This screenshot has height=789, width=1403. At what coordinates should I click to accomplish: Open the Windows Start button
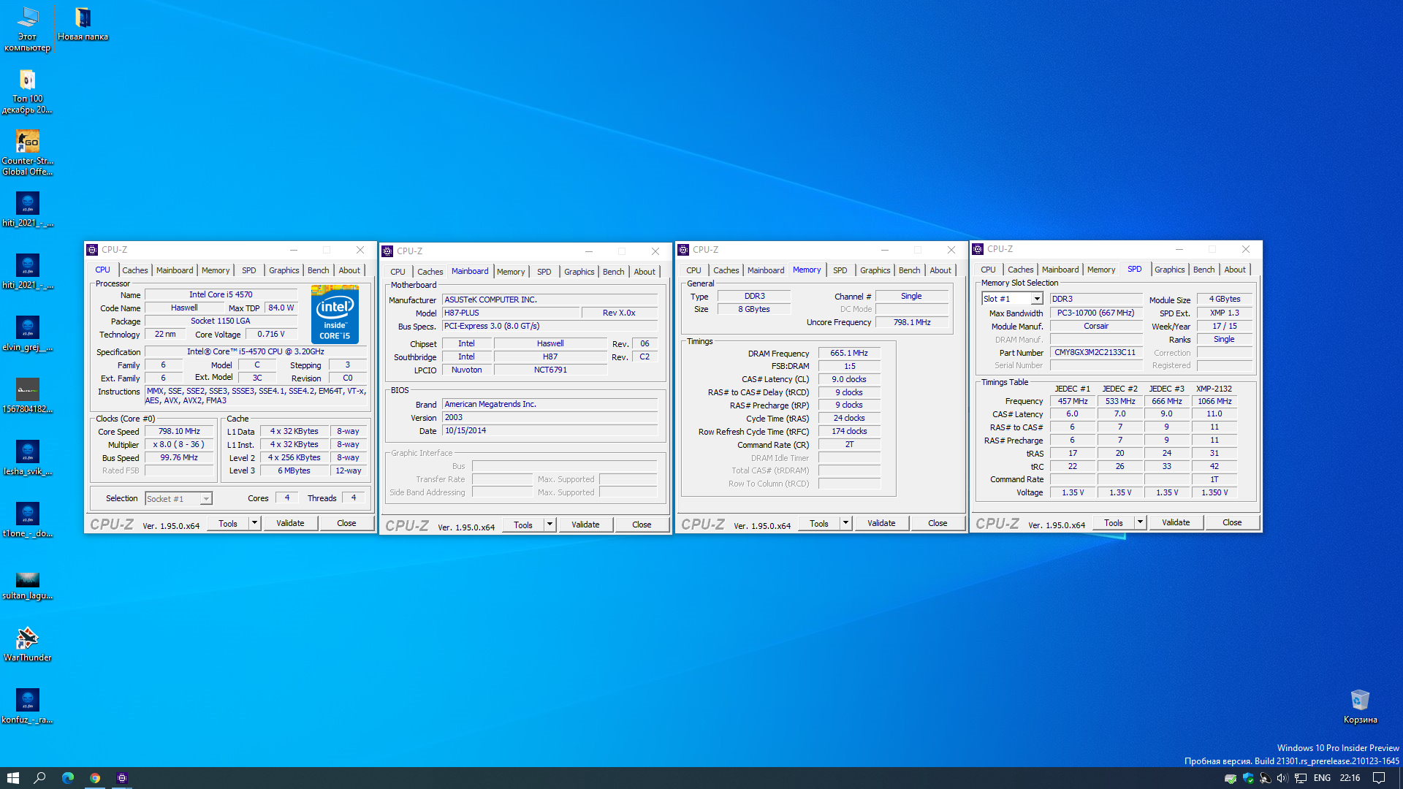tap(12, 778)
